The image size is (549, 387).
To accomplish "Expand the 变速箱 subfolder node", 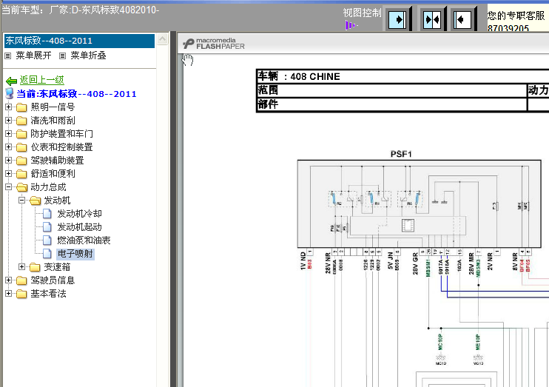I will (21, 267).
